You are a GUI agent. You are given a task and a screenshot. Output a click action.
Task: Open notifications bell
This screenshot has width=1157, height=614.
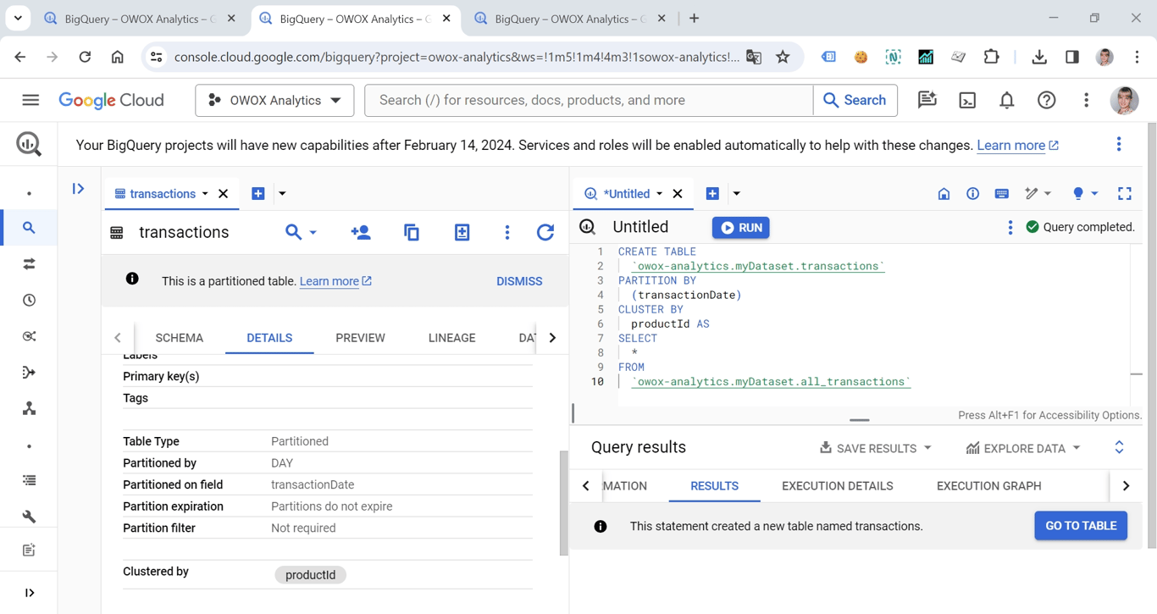point(1007,100)
